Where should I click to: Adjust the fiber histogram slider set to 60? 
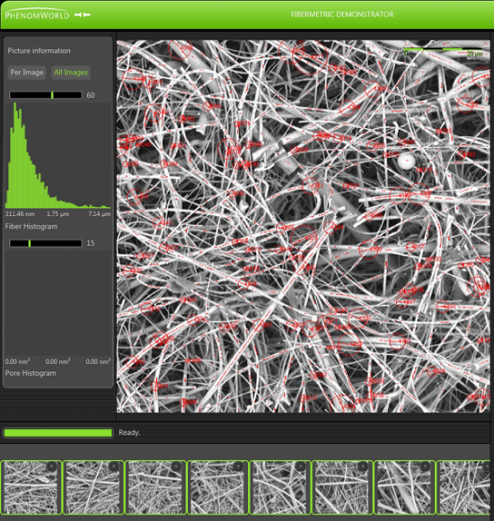click(x=46, y=95)
